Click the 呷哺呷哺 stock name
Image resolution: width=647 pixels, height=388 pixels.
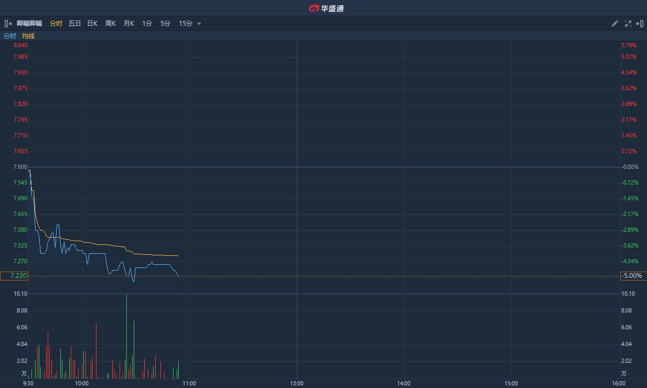[29, 24]
